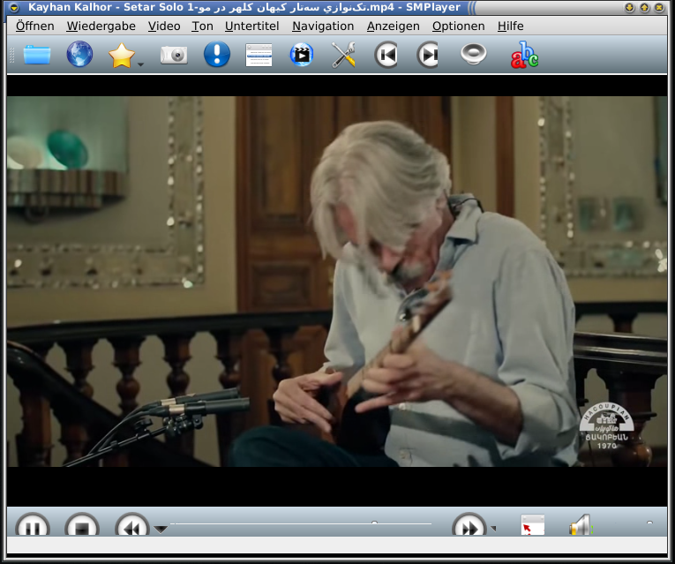675x564 pixels.
Task: Open the playlist window icon
Action: [259, 56]
